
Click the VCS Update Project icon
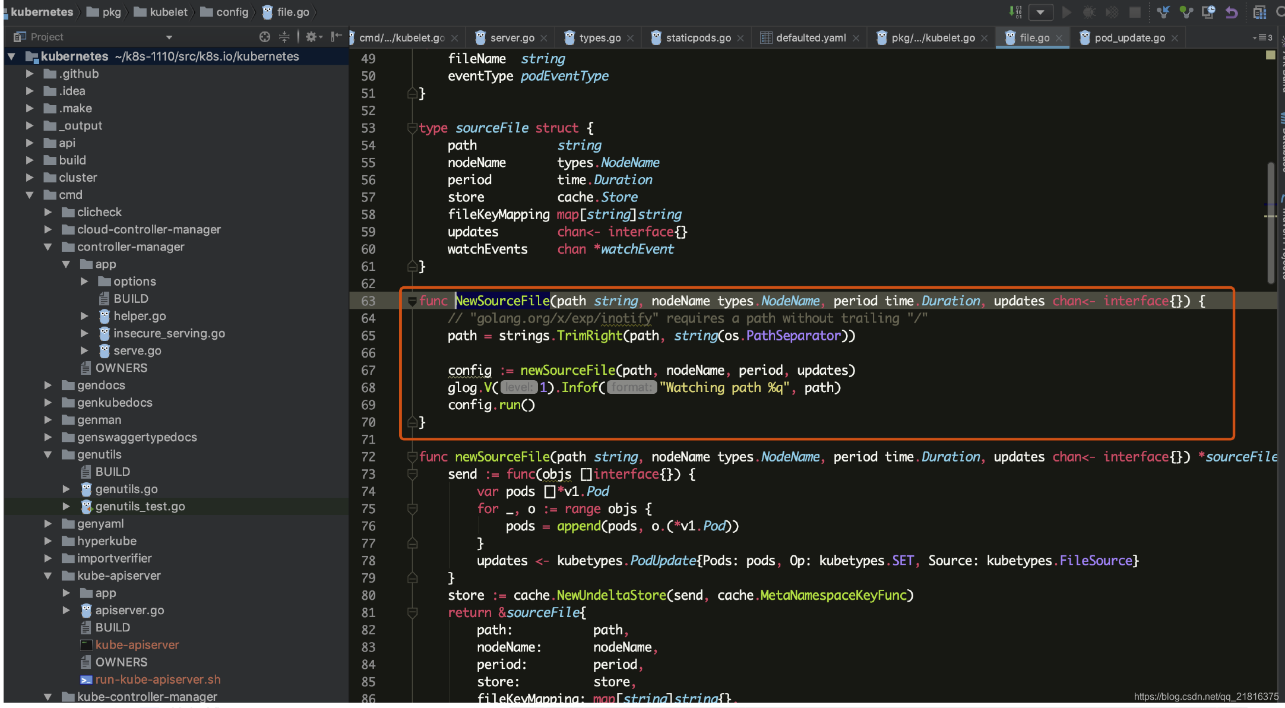coord(1163,12)
